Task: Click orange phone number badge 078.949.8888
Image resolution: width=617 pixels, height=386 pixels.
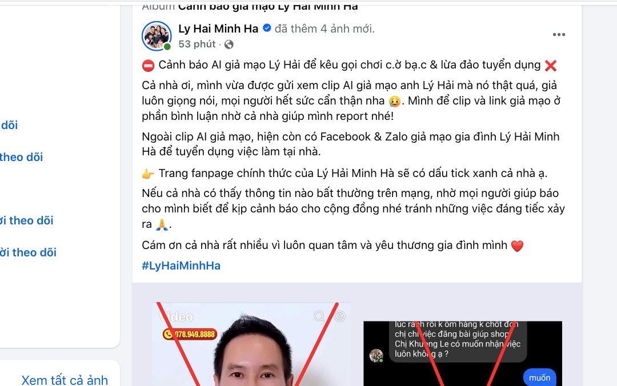Action: (190, 335)
